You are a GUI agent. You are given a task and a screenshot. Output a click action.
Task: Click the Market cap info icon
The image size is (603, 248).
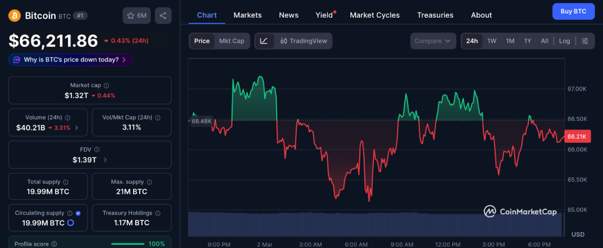coord(106,86)
